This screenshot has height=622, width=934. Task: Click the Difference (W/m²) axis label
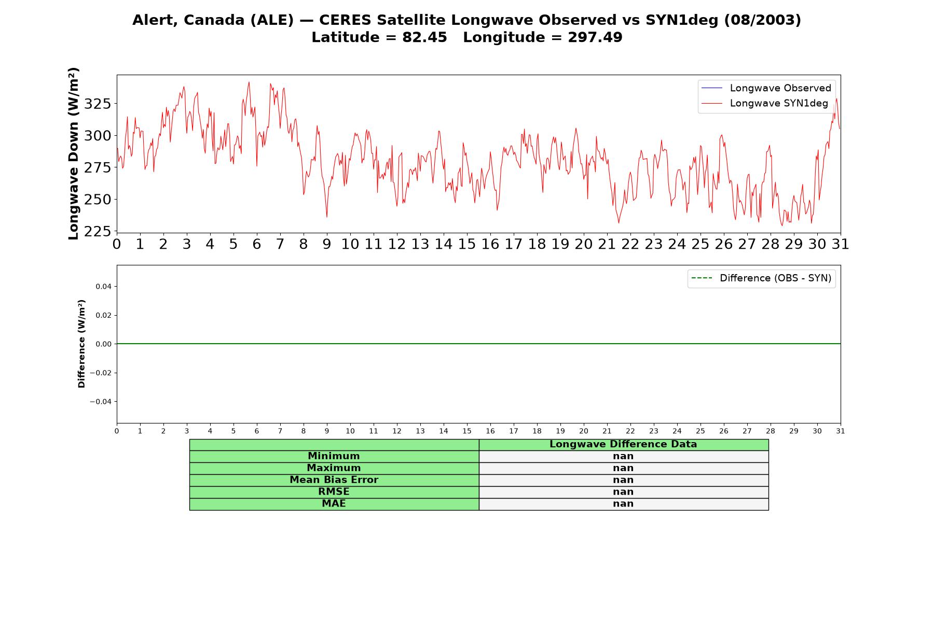tap(81, 344)
